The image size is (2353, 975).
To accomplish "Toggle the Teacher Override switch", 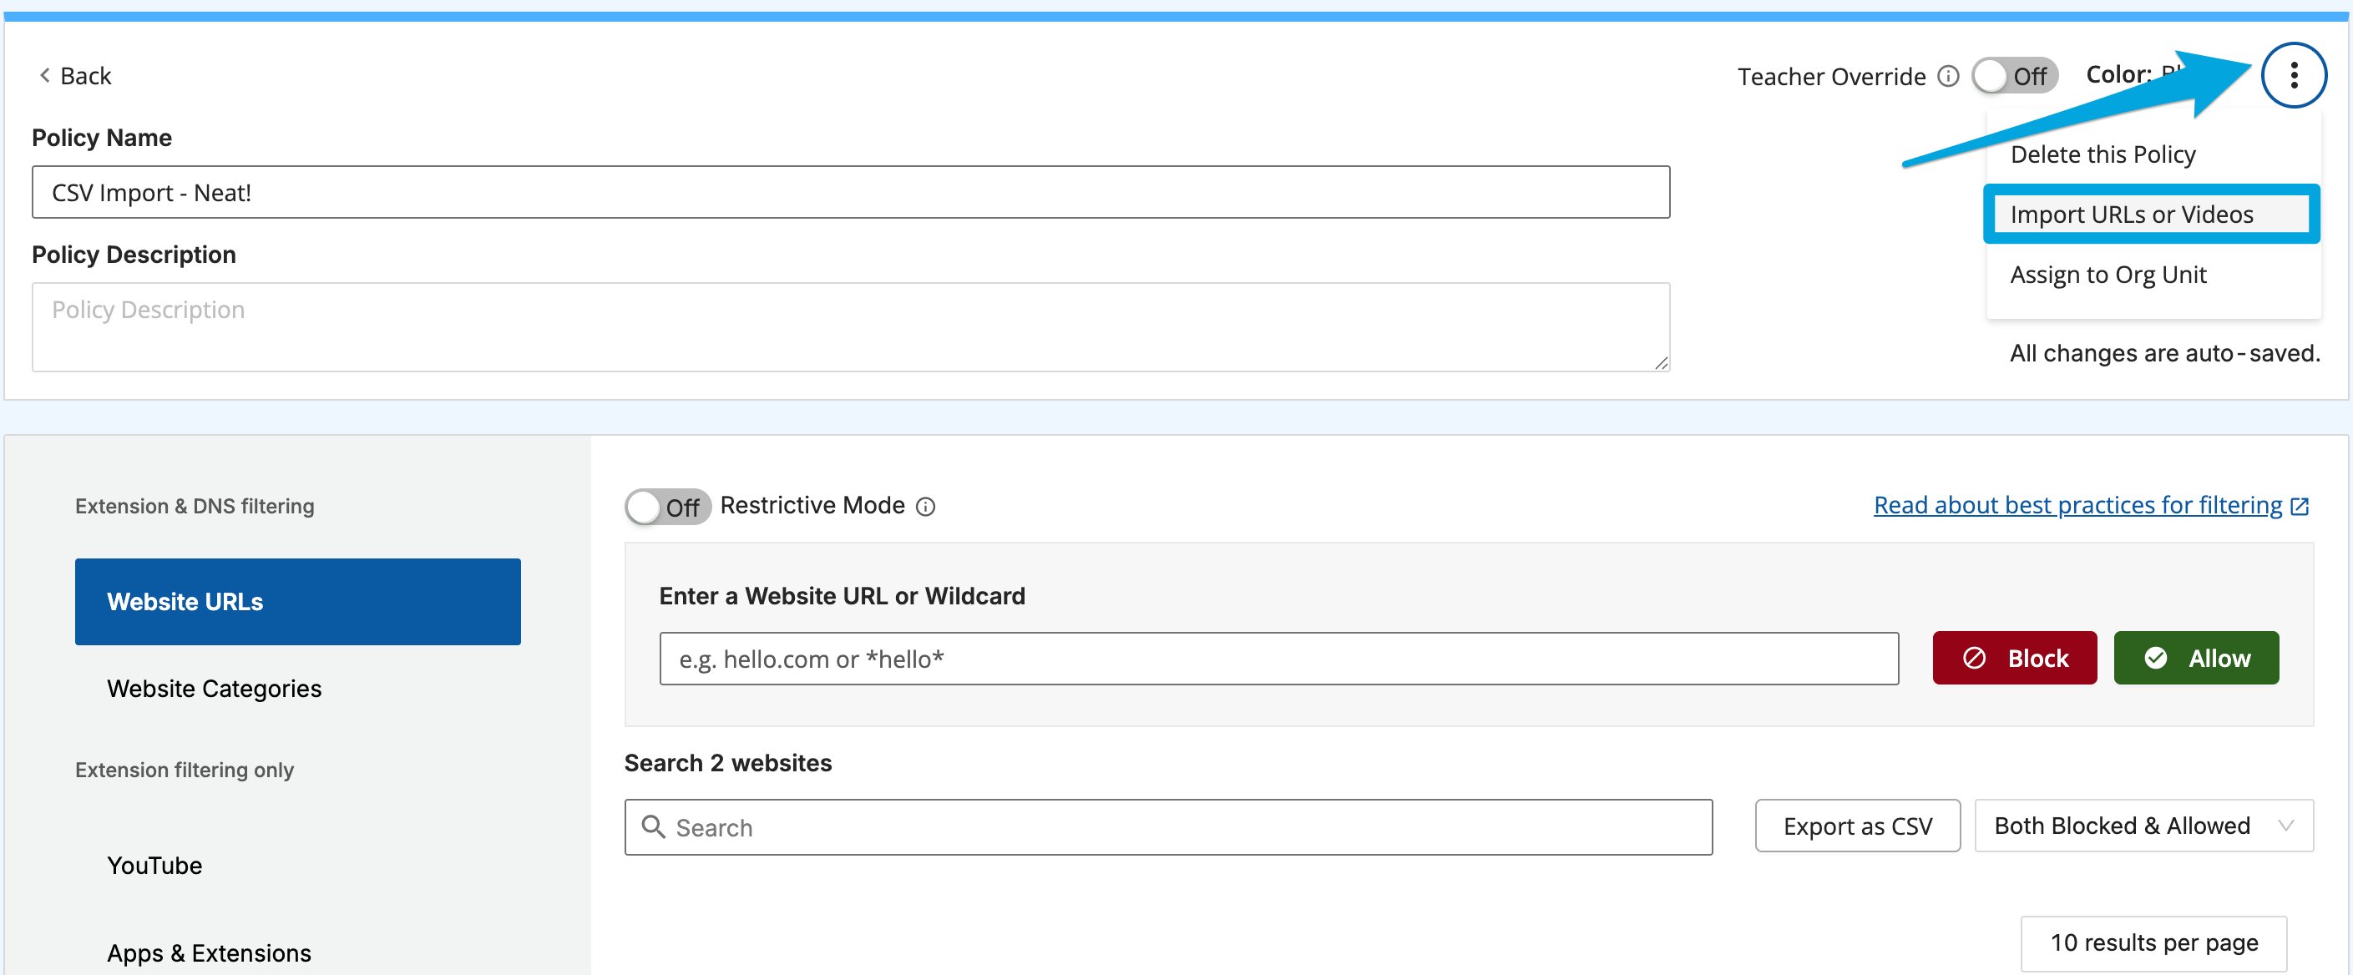I will pos(2014,76).
